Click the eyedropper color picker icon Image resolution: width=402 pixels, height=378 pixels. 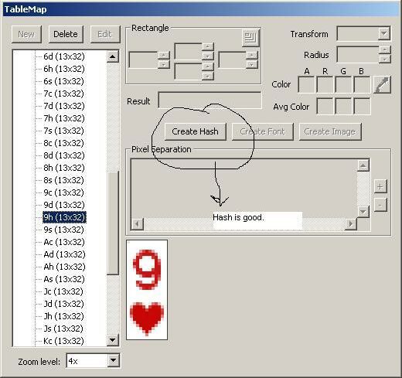(x=383, y=85)
